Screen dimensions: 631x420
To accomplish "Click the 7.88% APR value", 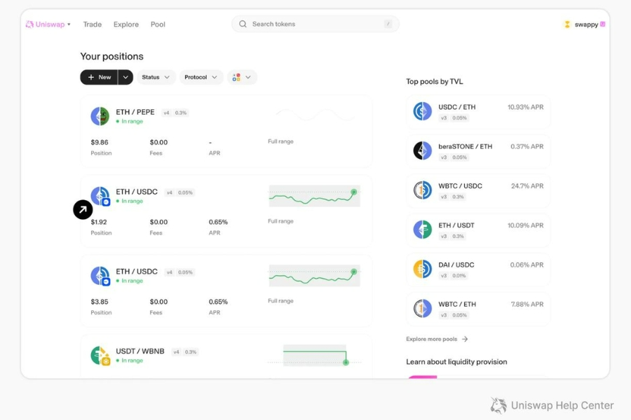I will [x=527, y=304].
